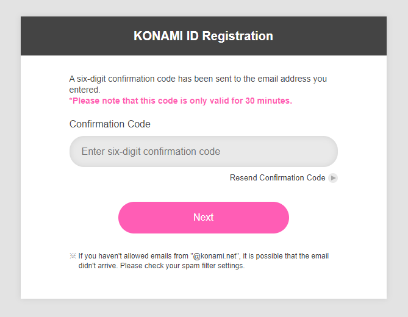Click the pink 30 minutes validity warning
The width and height of the screenshot is (408, 317).
point(181,101)
